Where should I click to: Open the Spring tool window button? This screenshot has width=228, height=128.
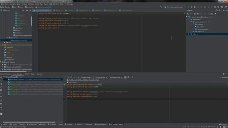42,124
